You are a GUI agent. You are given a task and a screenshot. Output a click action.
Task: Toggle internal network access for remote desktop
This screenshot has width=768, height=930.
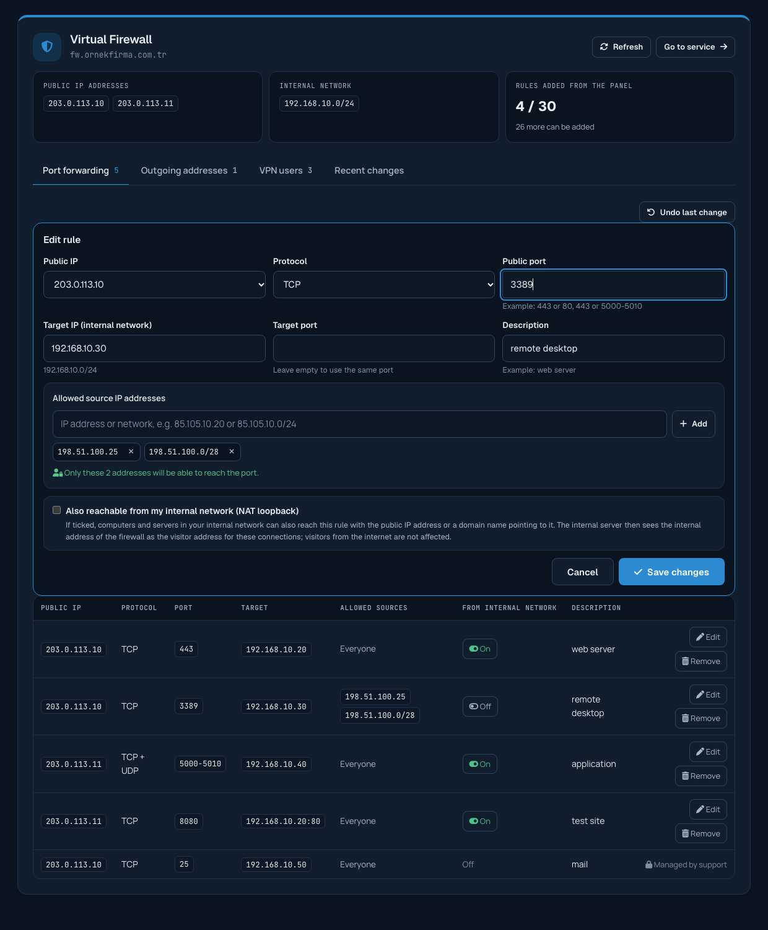[480, 707]
